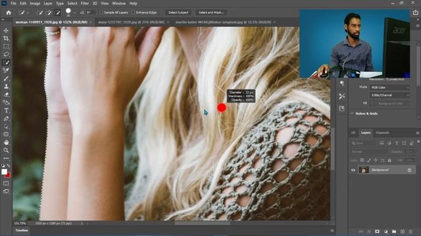
Task: Switch to daisy jpg document tab
Action: (131, 22)
